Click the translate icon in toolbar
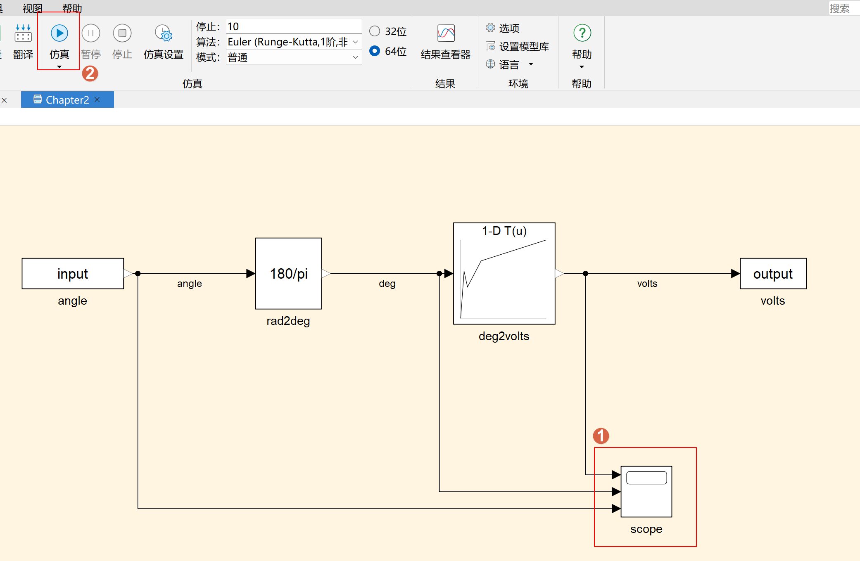Image resolution: width=860 pixels, height=561 pixels. click(23, 33)
